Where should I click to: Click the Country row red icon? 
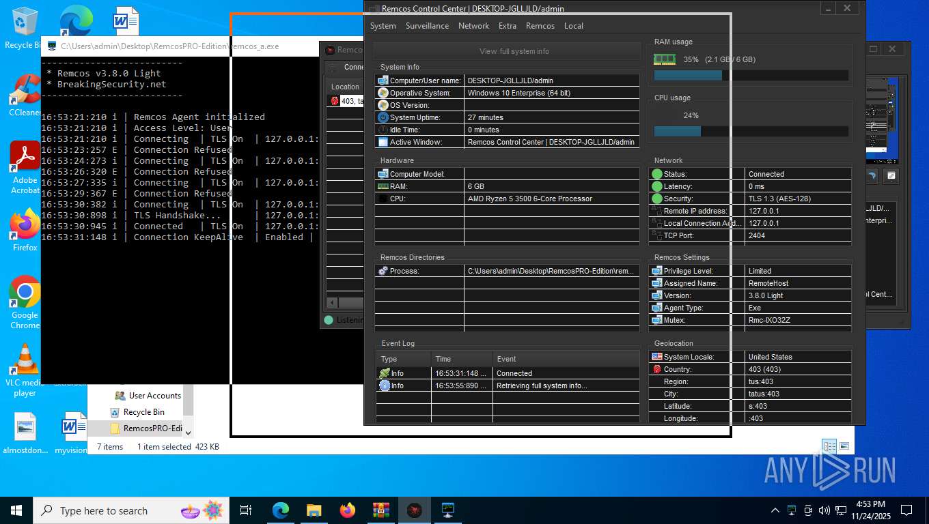(x=657, y=369)
